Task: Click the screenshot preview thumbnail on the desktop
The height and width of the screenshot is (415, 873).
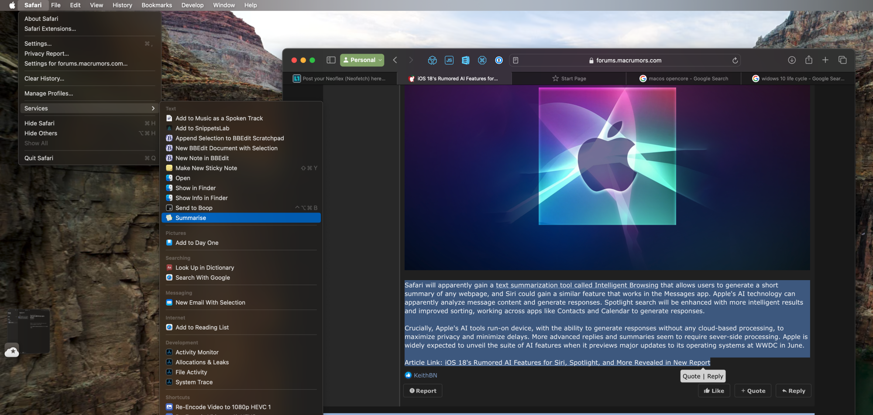Action: click(28, 331)
